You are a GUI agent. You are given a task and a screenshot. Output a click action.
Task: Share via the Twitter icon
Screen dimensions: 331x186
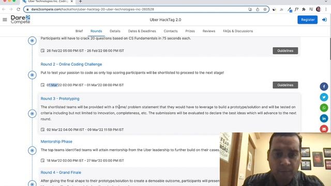click(x=324, y=97)
